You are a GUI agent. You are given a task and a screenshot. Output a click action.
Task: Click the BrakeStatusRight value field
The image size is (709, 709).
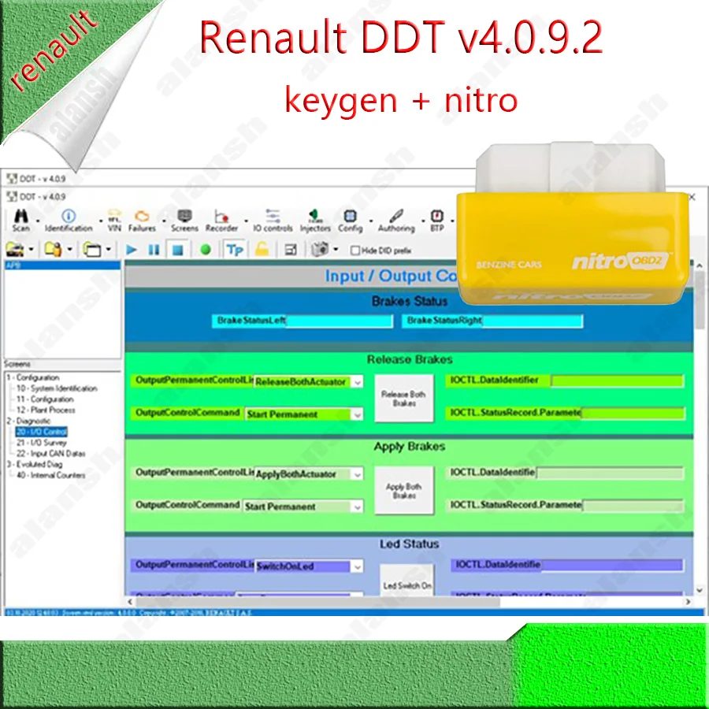(533, 321)
